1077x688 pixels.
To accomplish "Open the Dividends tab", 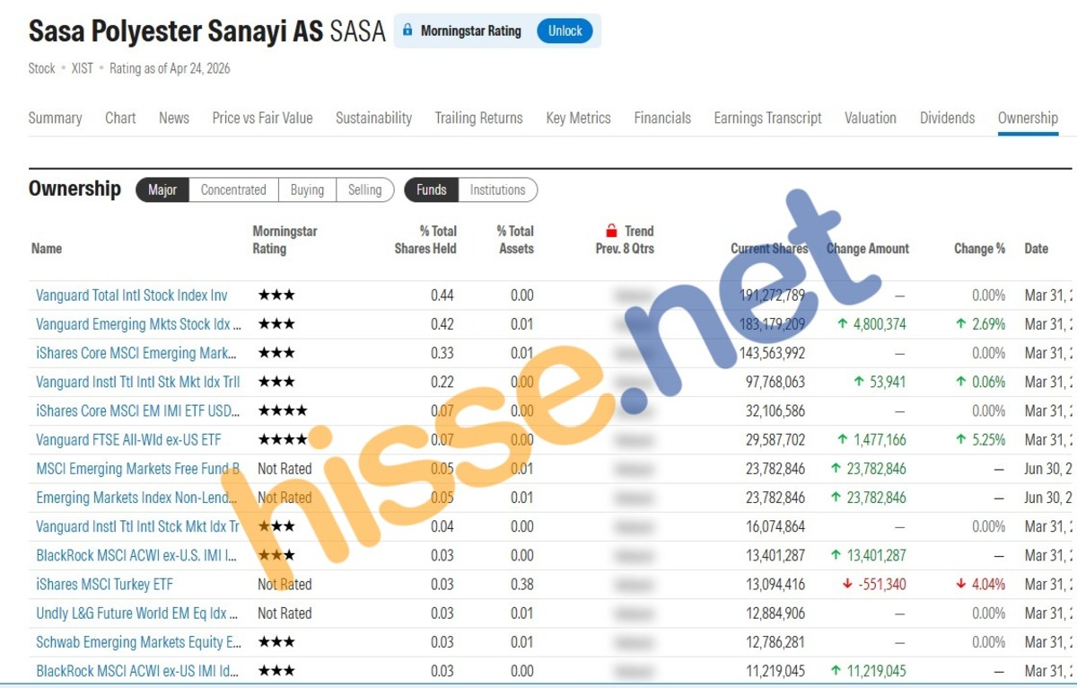I will (947, 118).
